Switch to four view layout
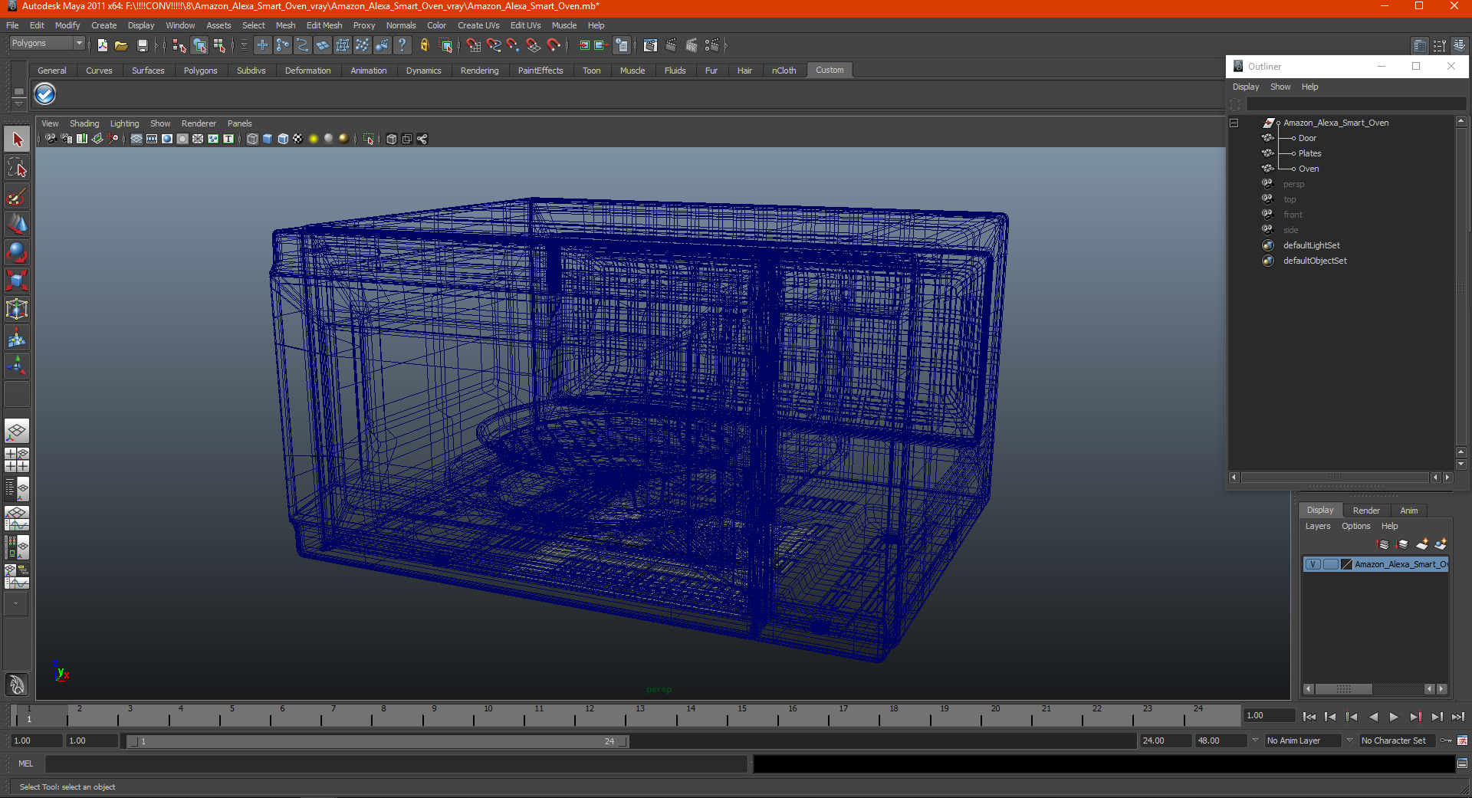Screen dimensions: 1472x798 pyautogui.click(x=17, y=460)
